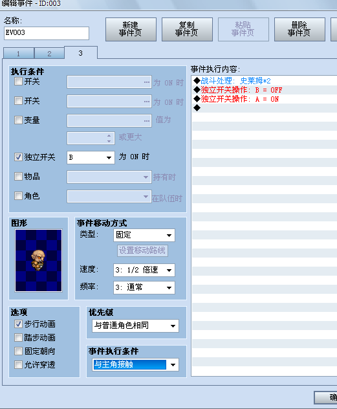Uncheck the 步行动画 option
This screenshot has height=409, width=337.
pos(18,324)
